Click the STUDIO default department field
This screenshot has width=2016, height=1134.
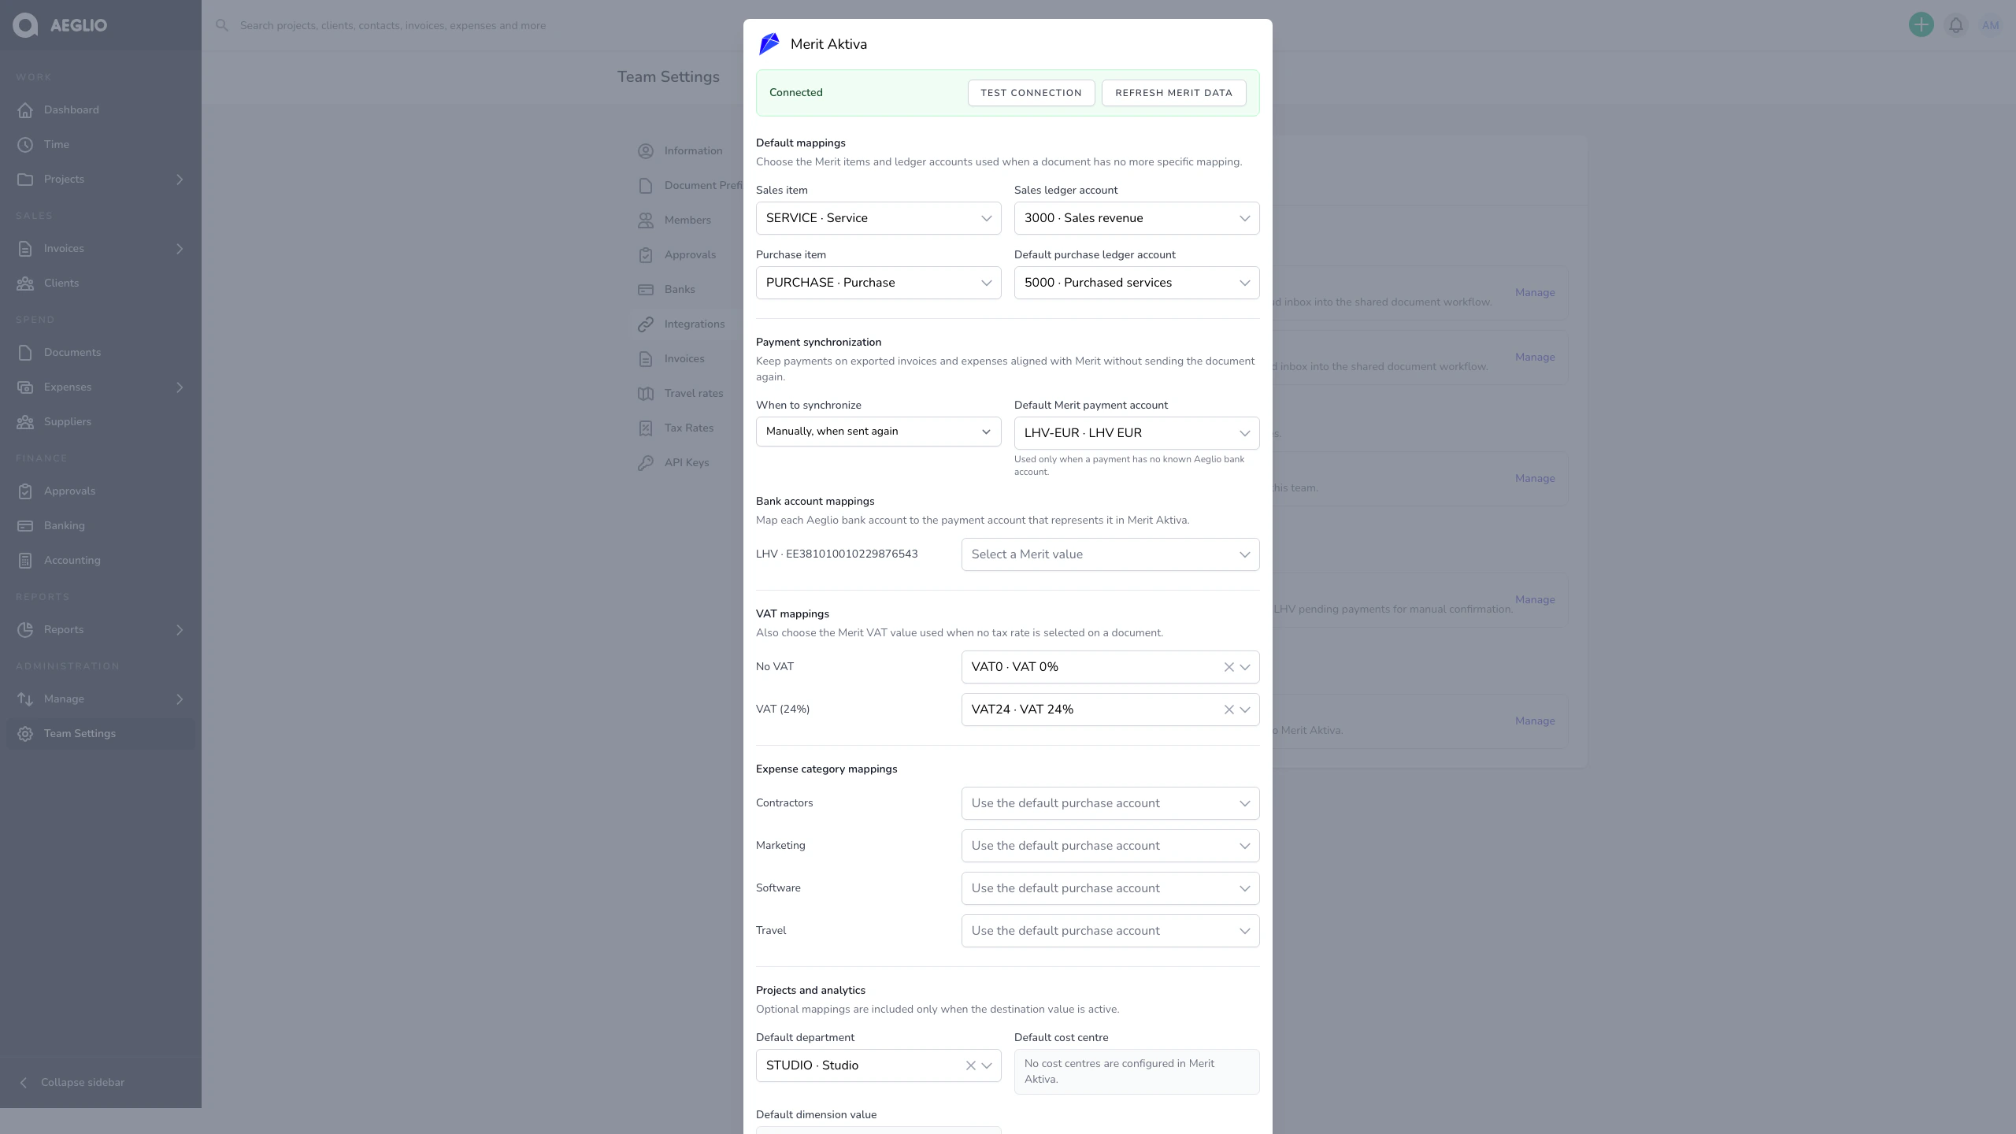point(879,1065)
